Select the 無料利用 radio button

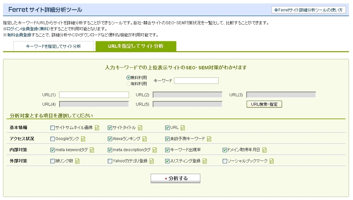click(128, 77)
